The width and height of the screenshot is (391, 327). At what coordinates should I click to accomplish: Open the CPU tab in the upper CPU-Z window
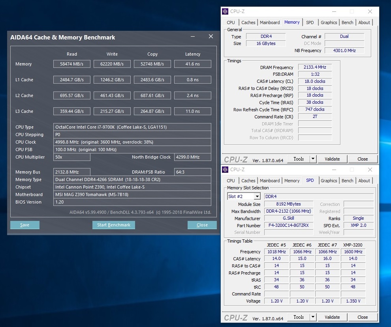(x=231, y=22)
